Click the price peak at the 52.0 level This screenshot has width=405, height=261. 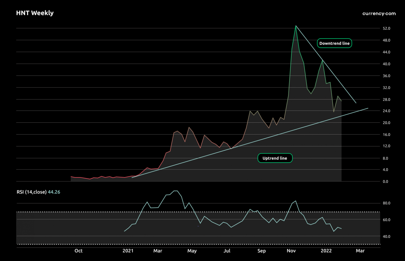coord(296,26)
